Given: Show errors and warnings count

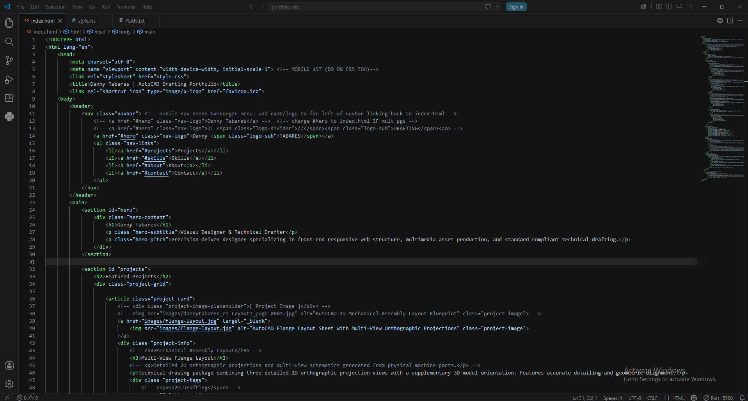Looking at the screenshot, I should tap(27, 398).
